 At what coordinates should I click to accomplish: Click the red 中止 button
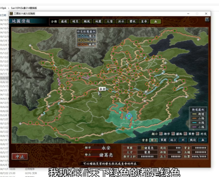pyautogui.click(x=20, y=157)
